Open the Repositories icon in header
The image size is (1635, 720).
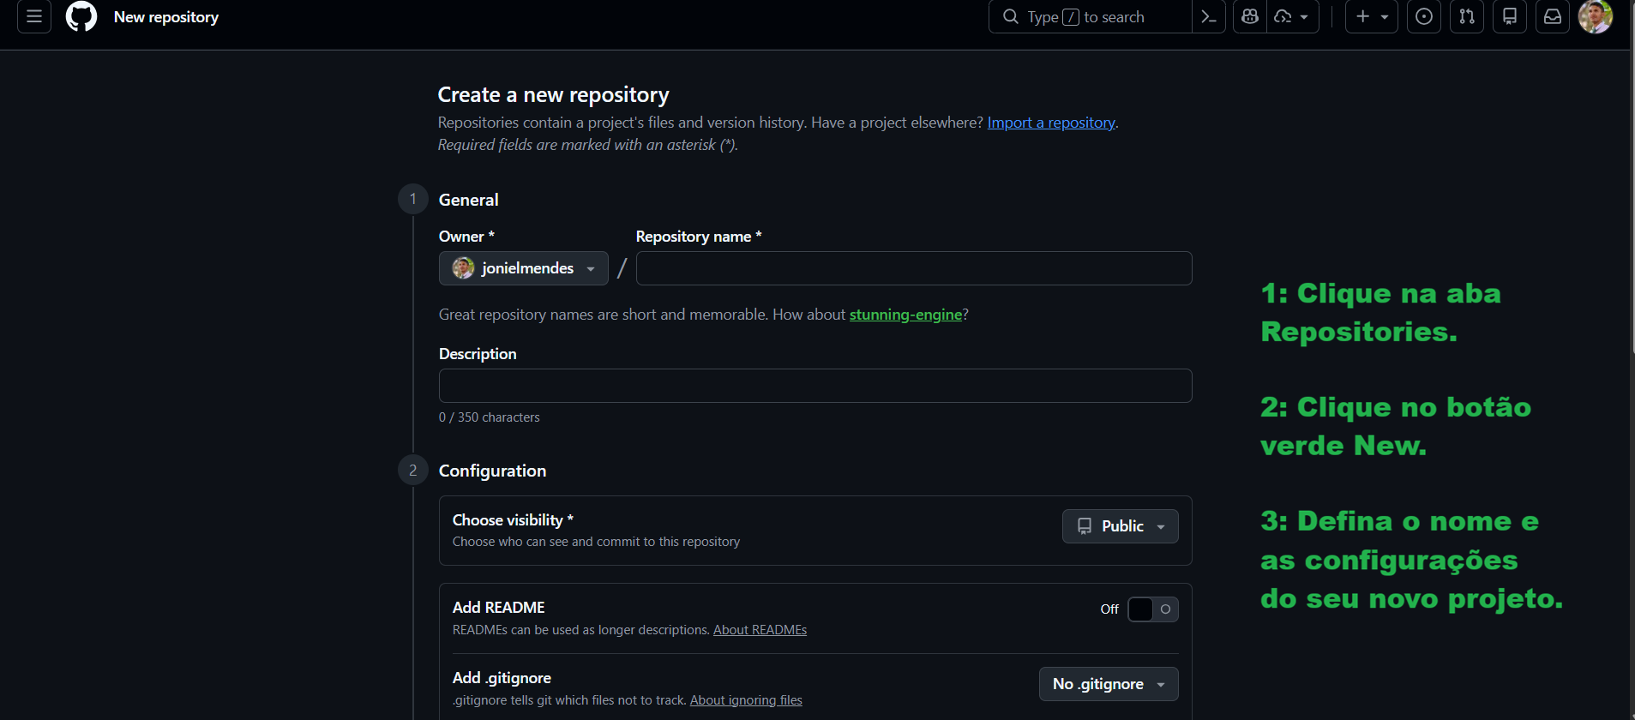point(1510,16)
